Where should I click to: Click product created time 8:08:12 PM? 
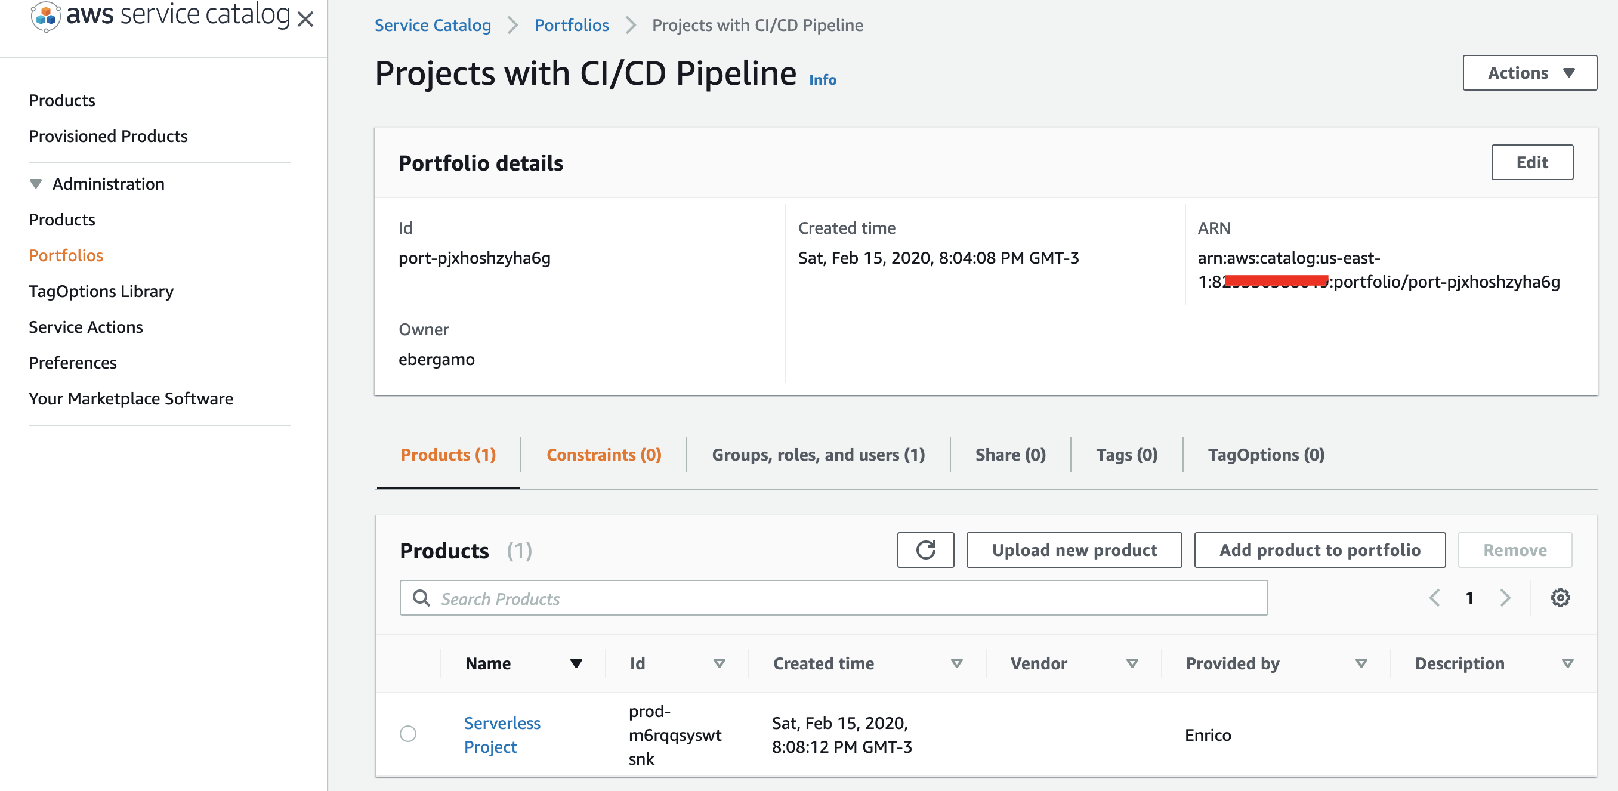(x=842, y=734)
